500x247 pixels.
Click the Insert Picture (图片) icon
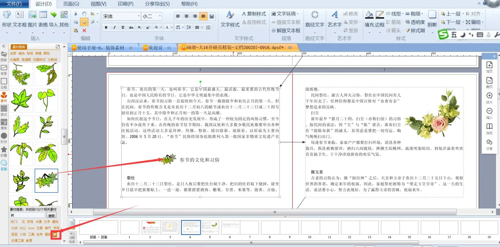pyautogui.click(x=32, y=15)
